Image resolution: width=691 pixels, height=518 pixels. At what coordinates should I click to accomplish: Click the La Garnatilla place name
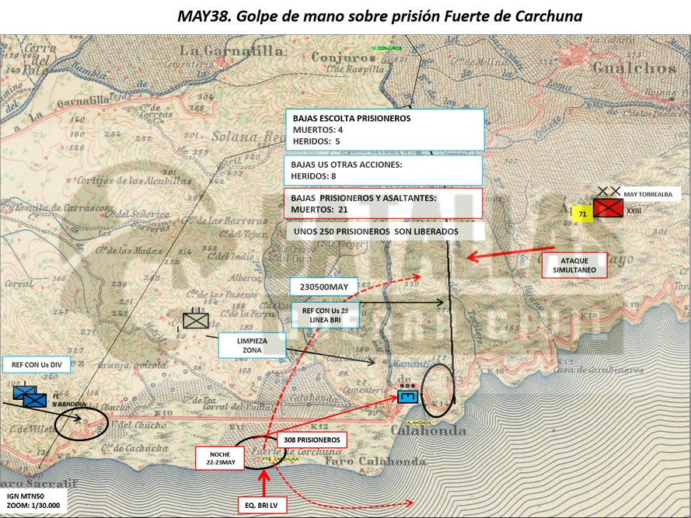coord(231,50)
